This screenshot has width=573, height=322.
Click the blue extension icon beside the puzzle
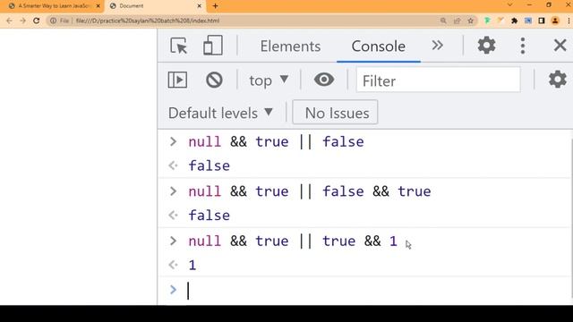click(528, 21)
